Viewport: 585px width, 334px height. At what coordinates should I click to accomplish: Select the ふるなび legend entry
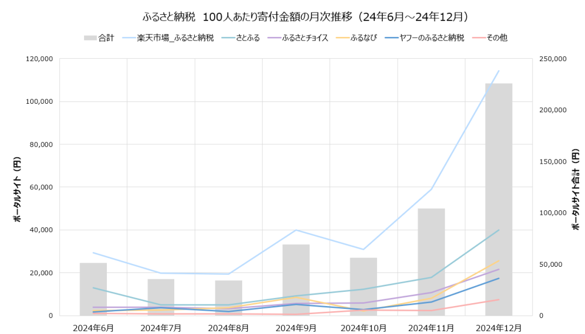coord(356,38)
